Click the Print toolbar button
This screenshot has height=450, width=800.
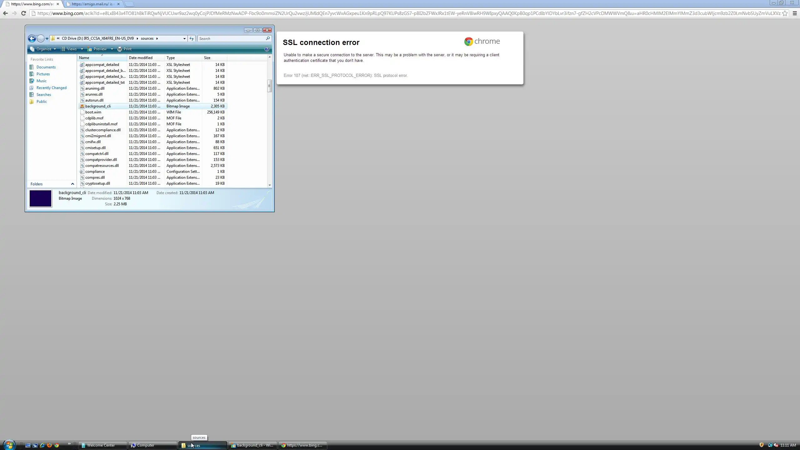[x=125, y=49]
